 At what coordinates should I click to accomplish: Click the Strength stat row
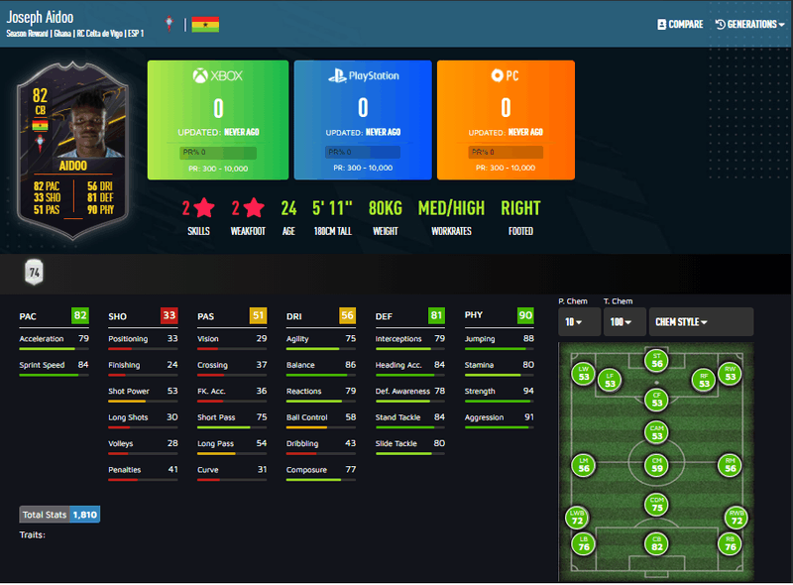(500, 394)
